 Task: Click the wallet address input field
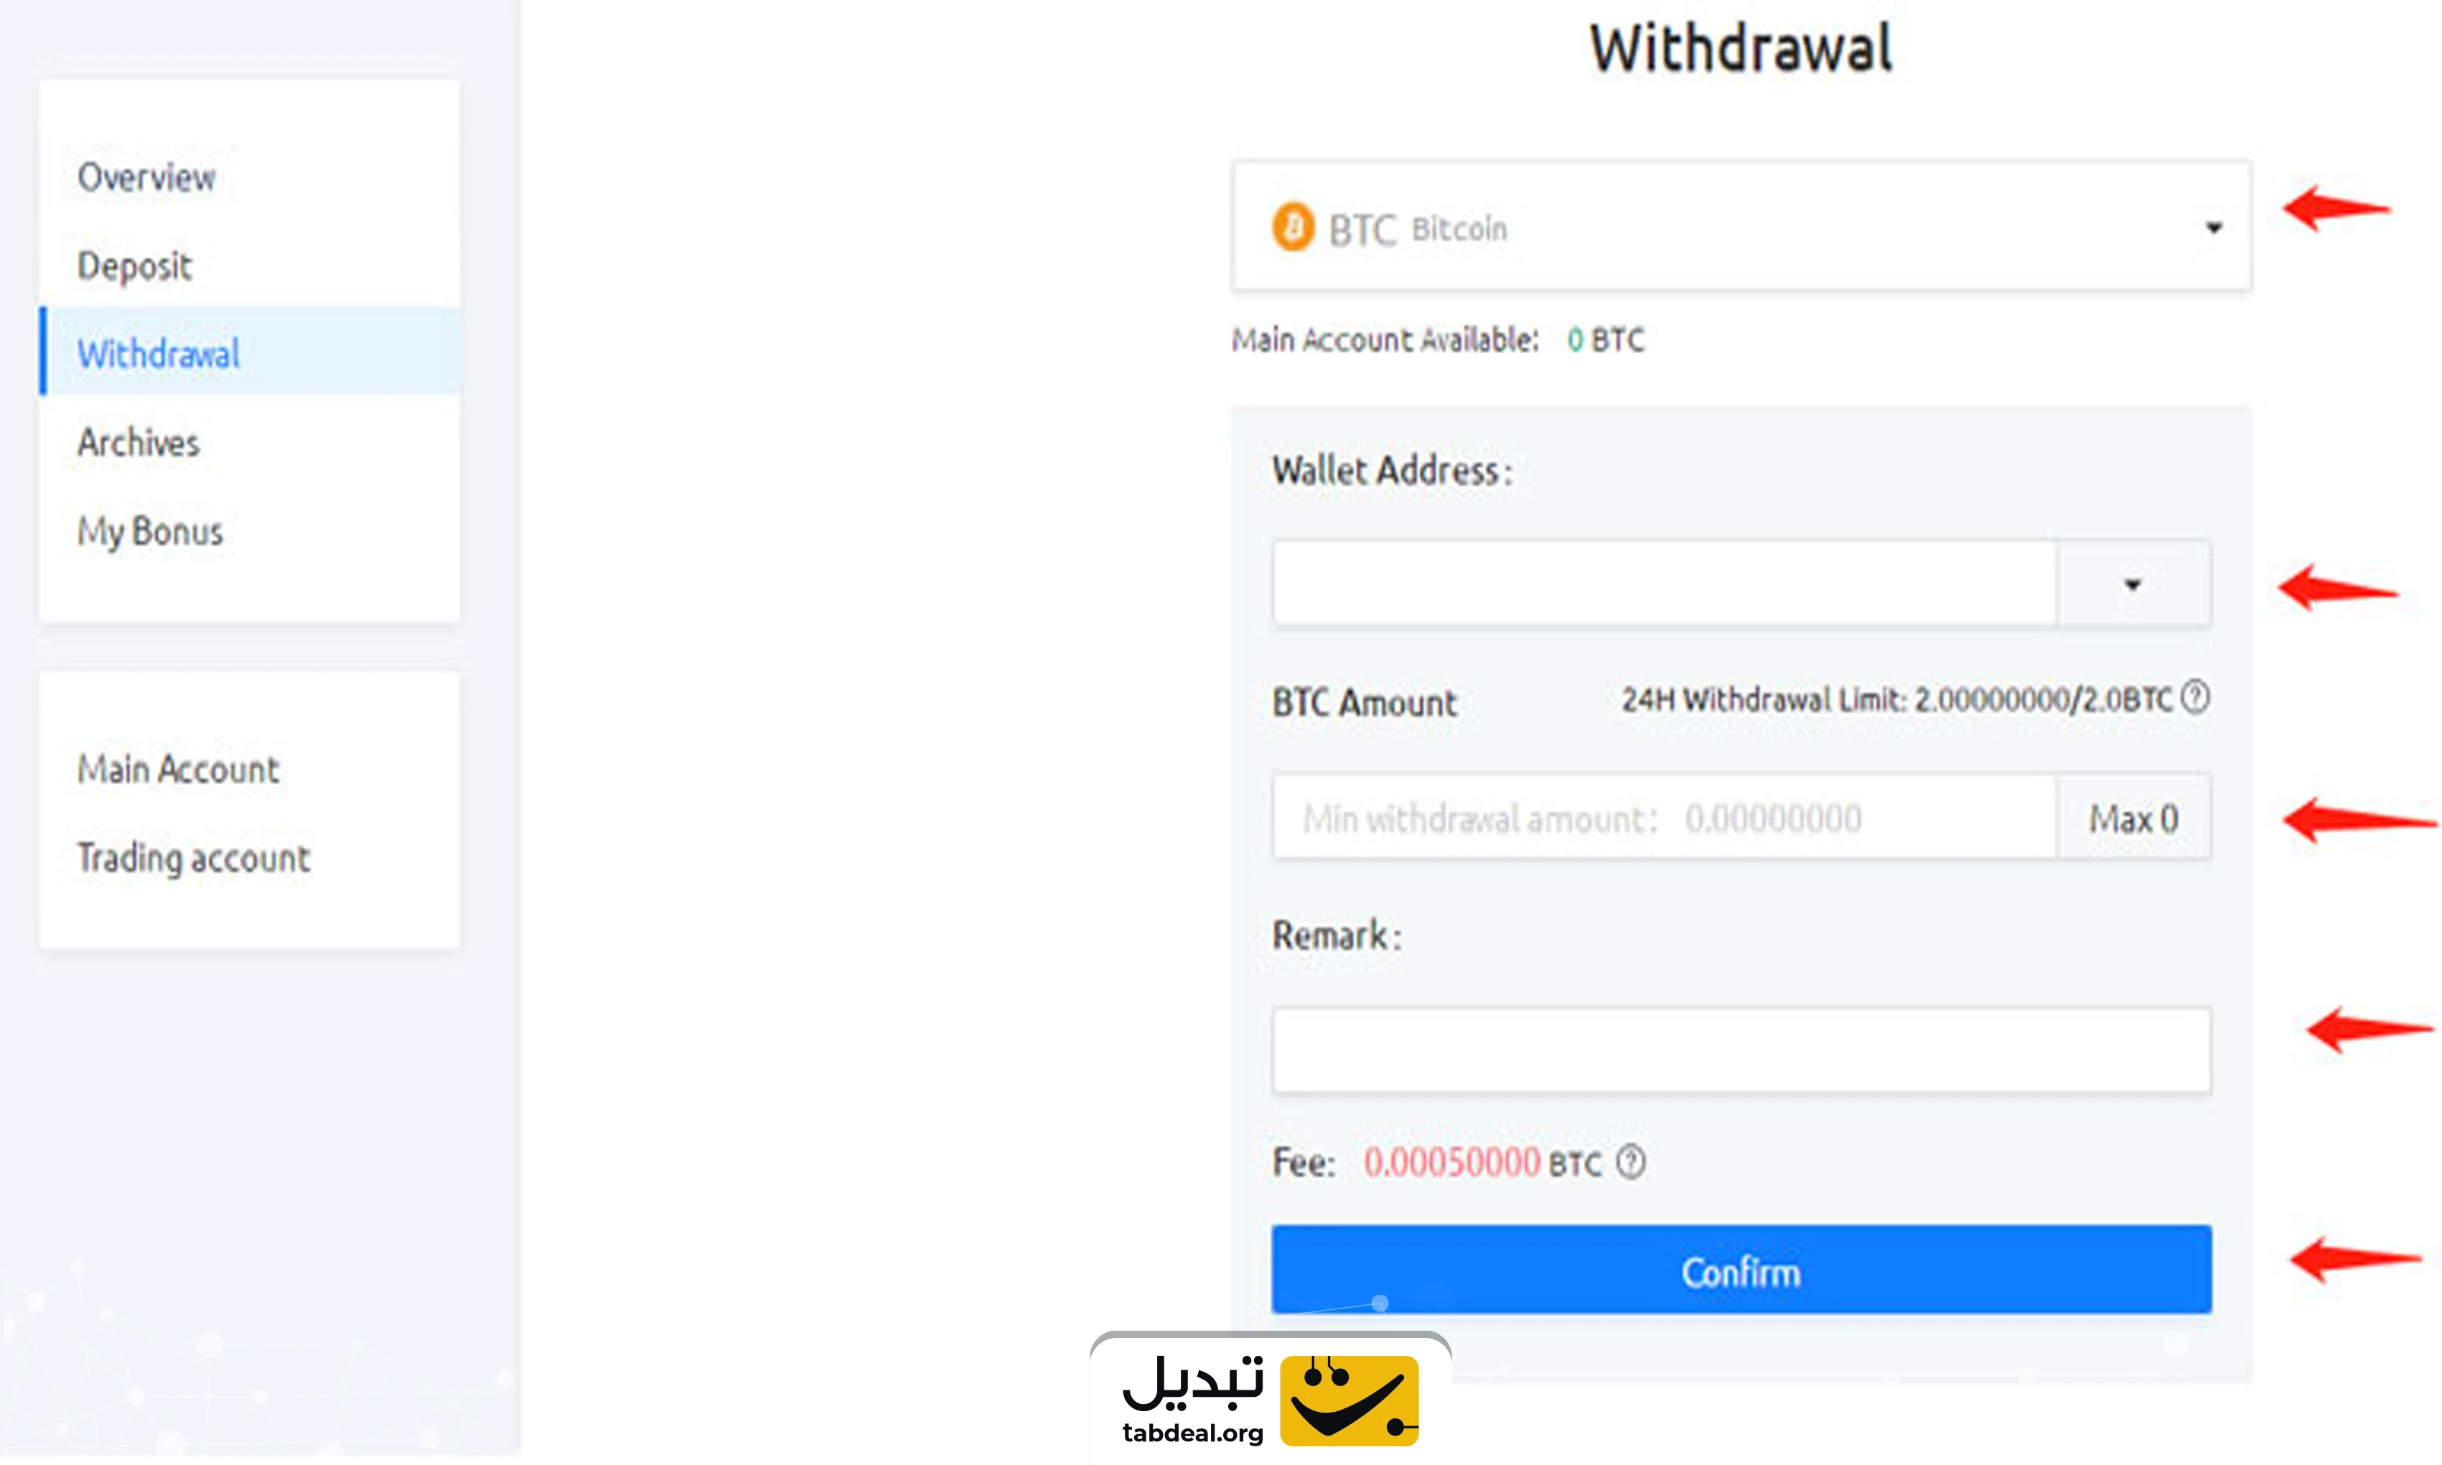click(1666, 584)
